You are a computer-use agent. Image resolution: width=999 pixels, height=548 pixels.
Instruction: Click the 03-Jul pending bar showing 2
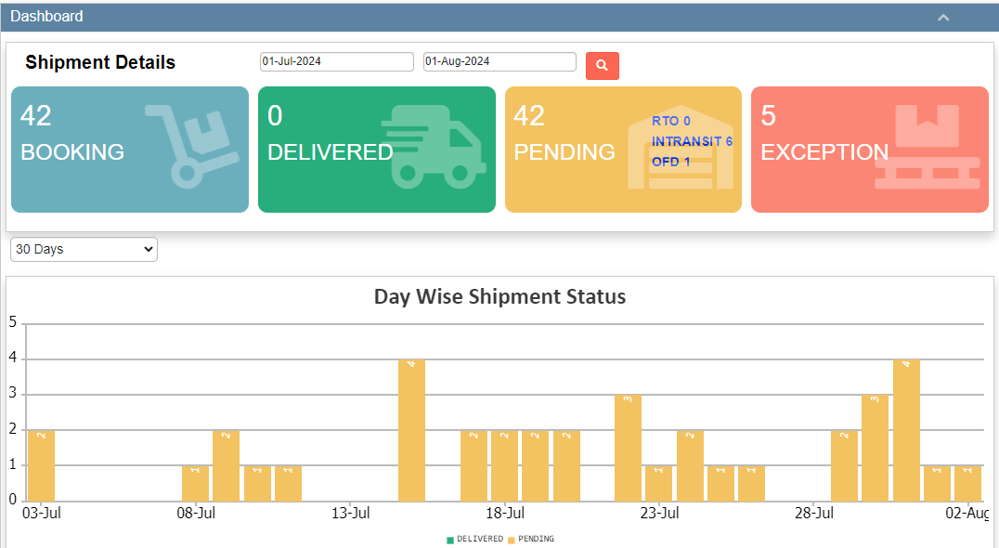click(x=40, y=463)
